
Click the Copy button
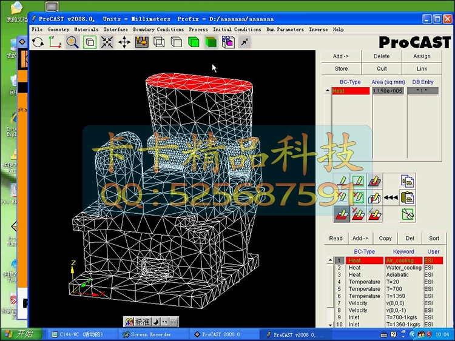pos(385,238)
